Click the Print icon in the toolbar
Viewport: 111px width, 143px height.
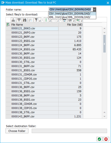pyautogui.click(x=64, y=21)
